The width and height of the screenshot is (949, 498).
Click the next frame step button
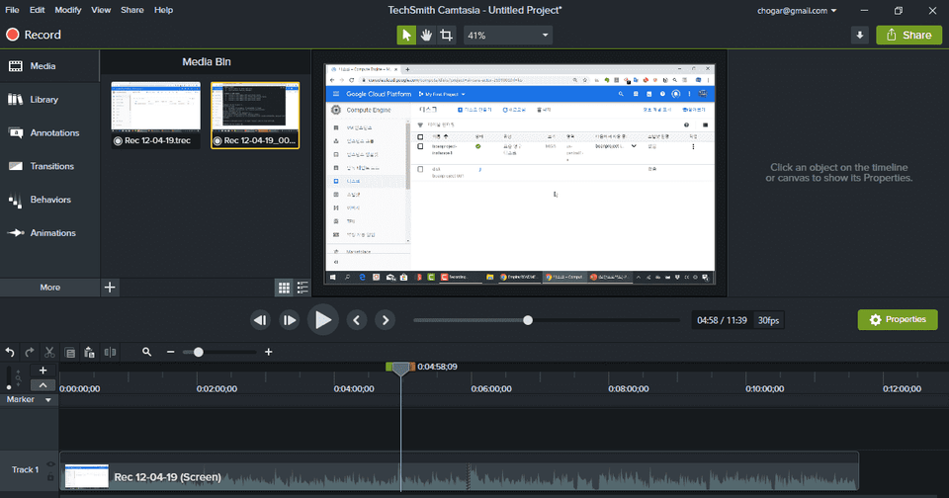(x=290, y=320)
